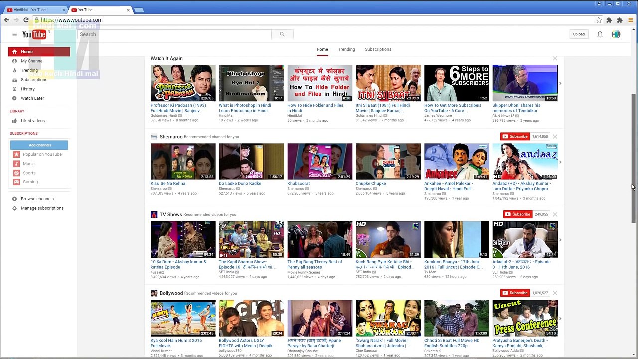Show more Bollywood videos with right arrow

tap(560, 318)
